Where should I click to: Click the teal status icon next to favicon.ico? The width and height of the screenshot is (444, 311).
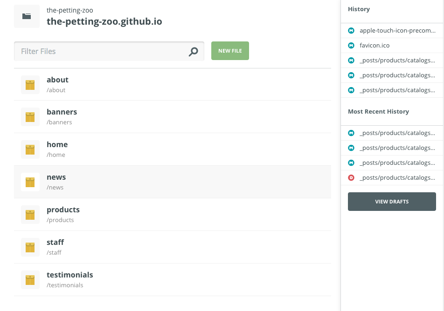click(351, 46)
